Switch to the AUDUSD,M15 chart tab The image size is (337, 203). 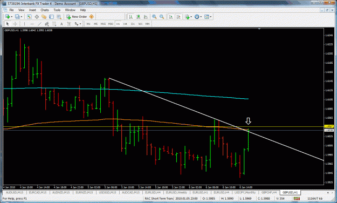pyautogui.click(x=15, y=192)
